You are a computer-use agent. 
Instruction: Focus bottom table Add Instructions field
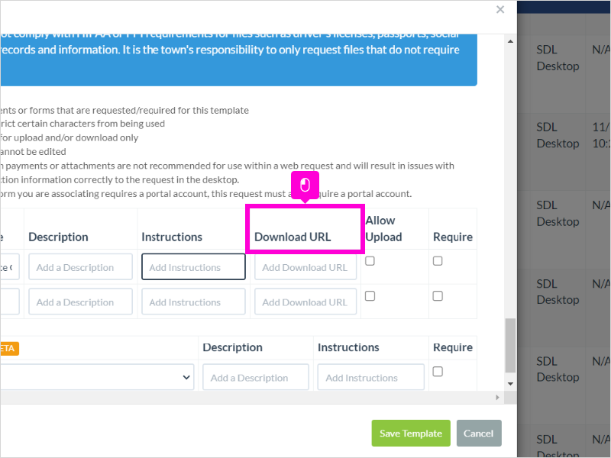[370, 377]
